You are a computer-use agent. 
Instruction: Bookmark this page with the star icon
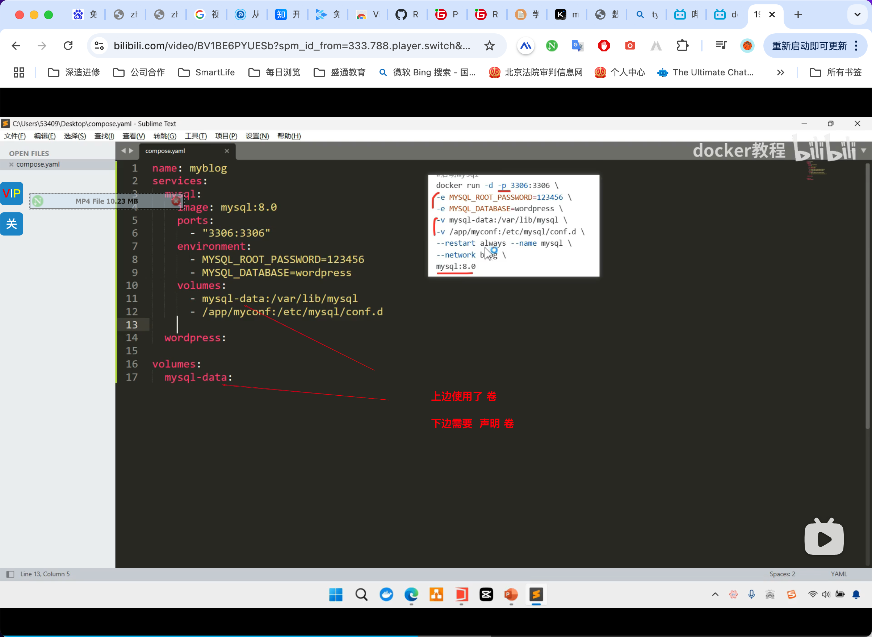489,46
